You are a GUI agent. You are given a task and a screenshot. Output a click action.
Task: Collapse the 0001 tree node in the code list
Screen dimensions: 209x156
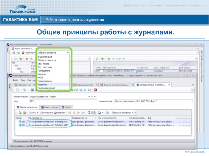click(12, 66)
